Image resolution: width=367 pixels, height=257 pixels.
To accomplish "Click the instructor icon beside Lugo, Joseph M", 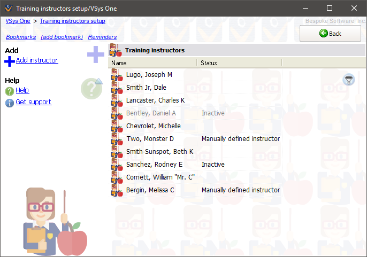I will [x=117, y=75].
